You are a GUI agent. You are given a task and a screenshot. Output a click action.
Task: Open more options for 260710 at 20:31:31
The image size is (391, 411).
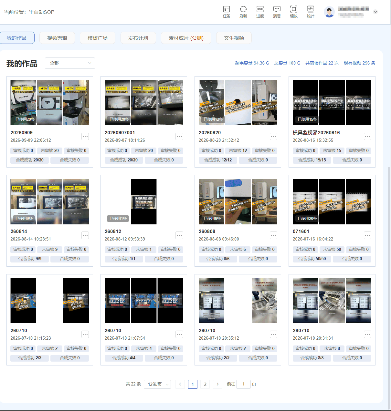[x=367, y=334]
